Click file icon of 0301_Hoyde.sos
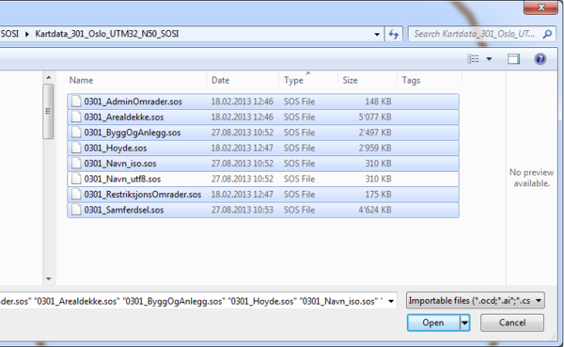Screen dimensions: 564x347 point(76,148)
